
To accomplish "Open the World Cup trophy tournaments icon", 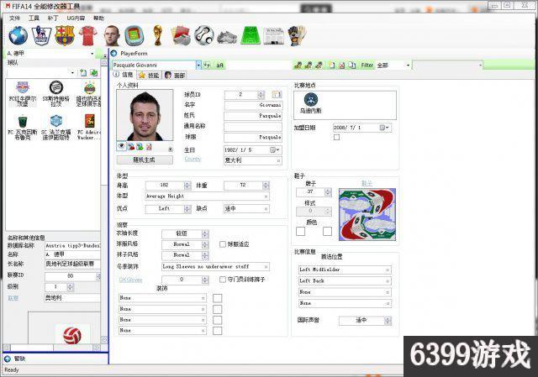I will pos(157,35).
